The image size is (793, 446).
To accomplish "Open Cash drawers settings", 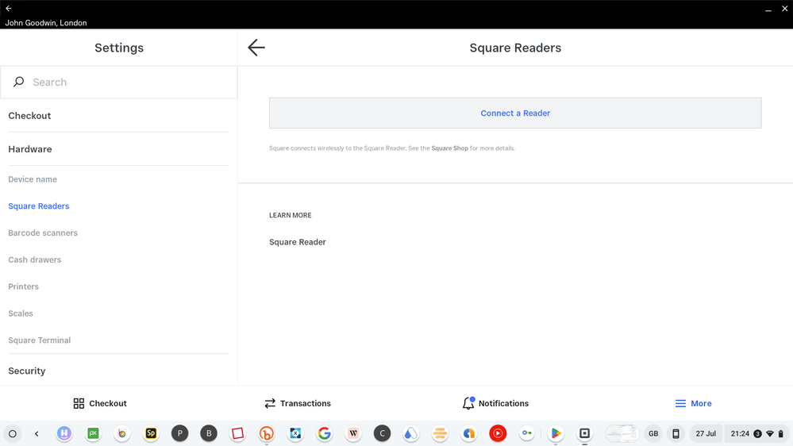I will click(x=35, y=260).
